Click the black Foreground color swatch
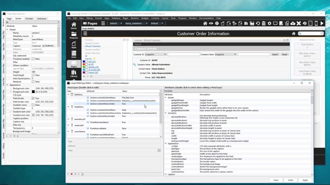The width and height of the screenshot is (330, 185). click(33, 91)
